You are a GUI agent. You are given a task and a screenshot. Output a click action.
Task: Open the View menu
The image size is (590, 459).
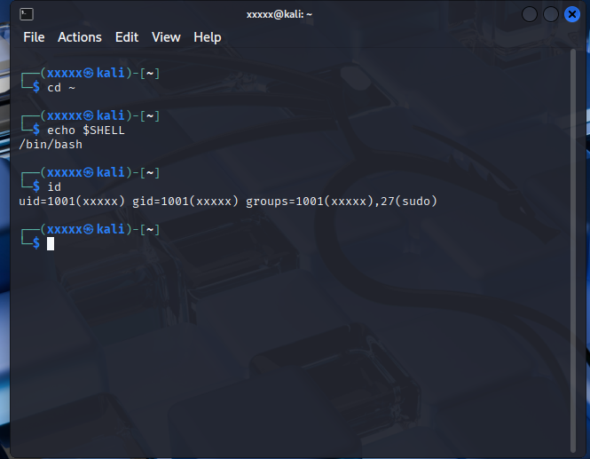166,37
